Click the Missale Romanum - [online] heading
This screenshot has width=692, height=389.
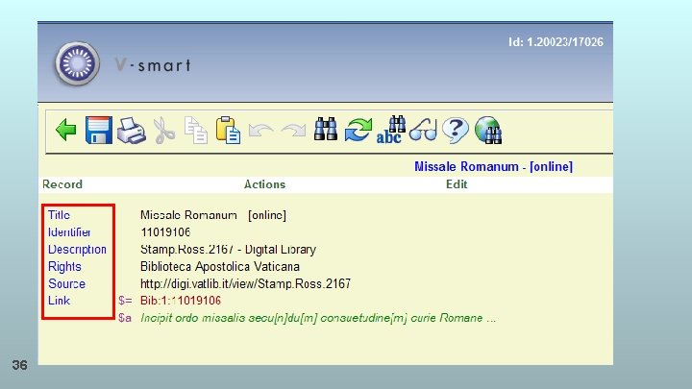tap(493, 167)
